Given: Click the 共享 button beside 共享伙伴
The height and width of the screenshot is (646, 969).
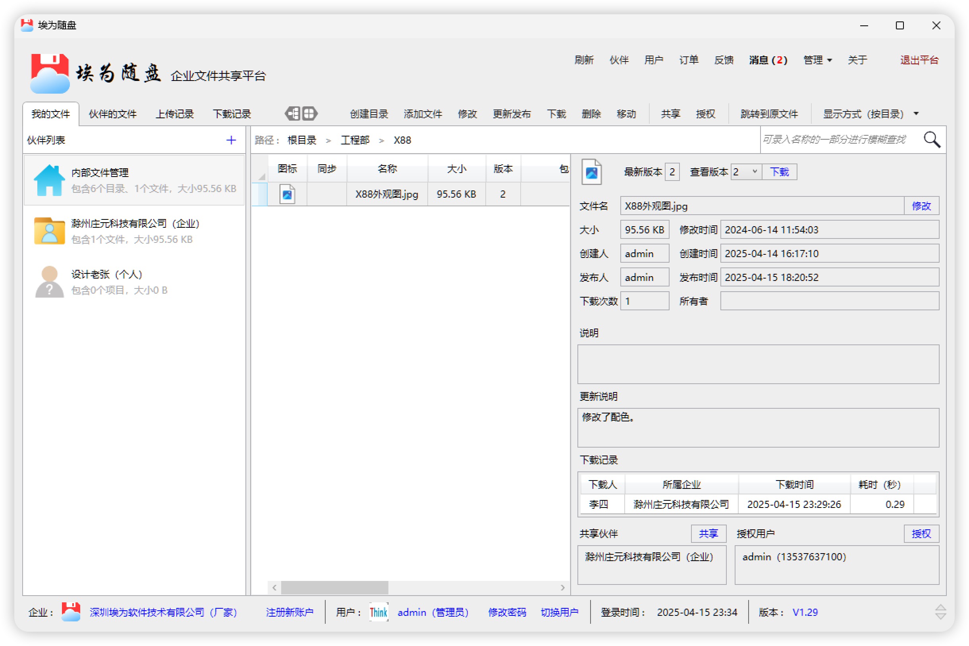Looking at the screenshot, I should pos(708,534).
